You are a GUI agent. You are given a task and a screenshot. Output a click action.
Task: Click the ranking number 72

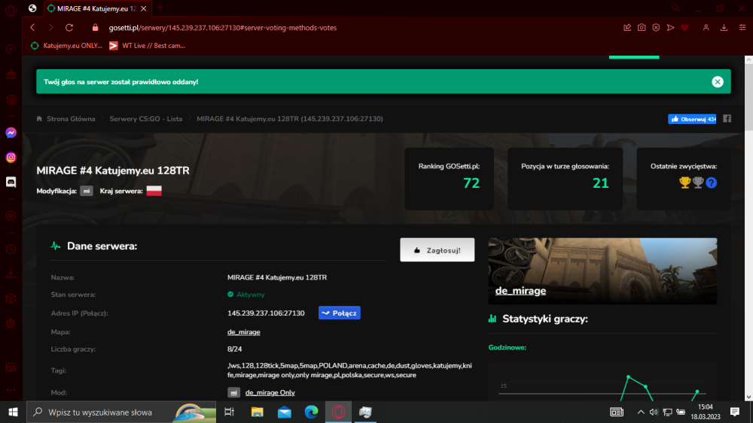pyautogui.click(x=471, y=183)
